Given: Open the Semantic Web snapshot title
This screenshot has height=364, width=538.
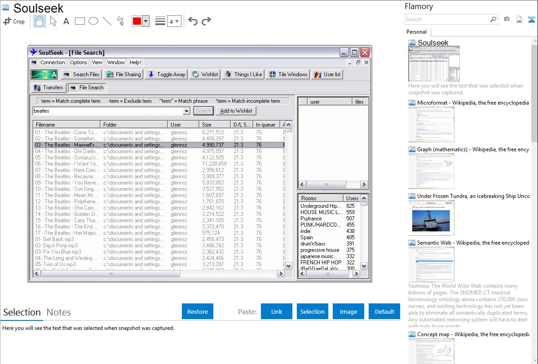Looking at the screenshot, I should tap(473, 242).
